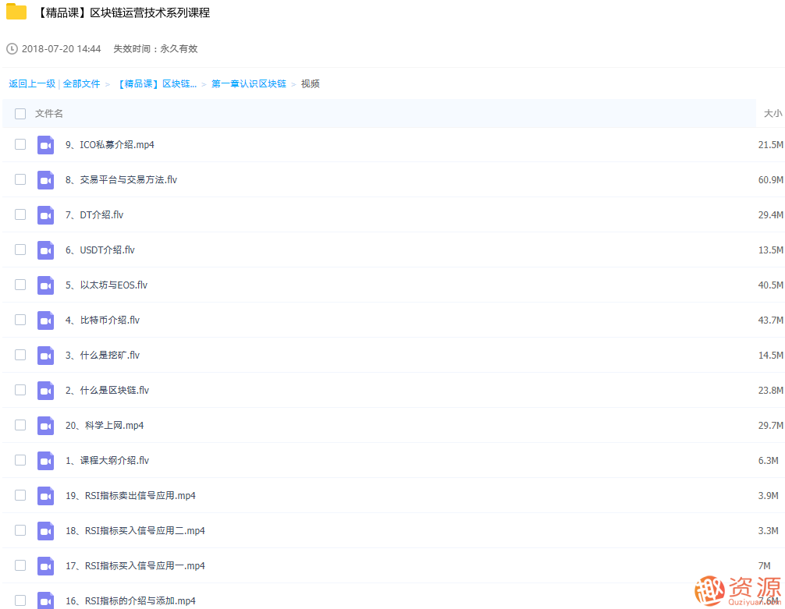Click the clock icon beside 2018-07-20
Image resolution: width=785 pixels, height=609 pixels.
pyautogui.click(x=12, y=49)
